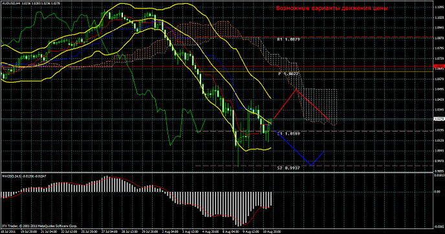
Task: Click the S2 0.9937 support level label
Action: [x=288, y=168]
